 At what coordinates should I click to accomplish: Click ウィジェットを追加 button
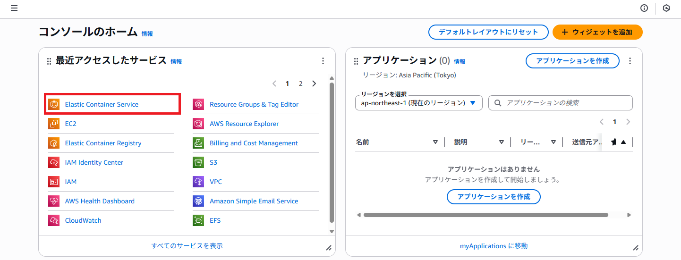pos(597,32)
